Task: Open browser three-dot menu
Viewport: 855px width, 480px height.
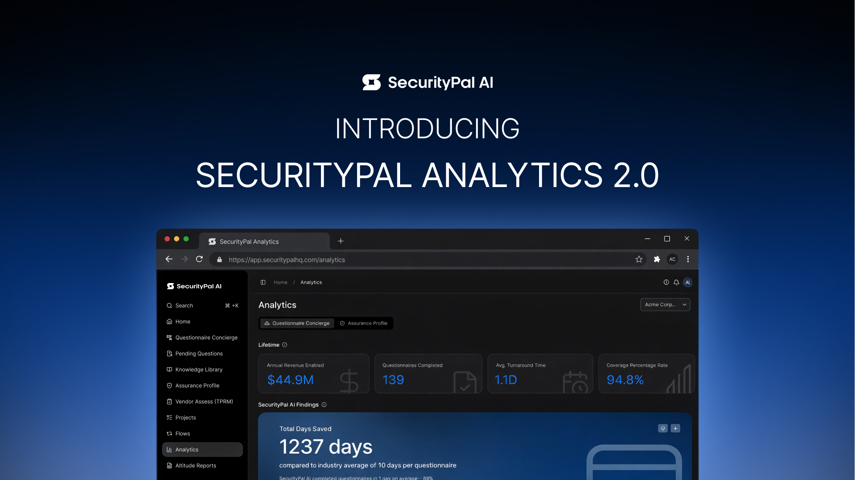Action: pos(688,259)
